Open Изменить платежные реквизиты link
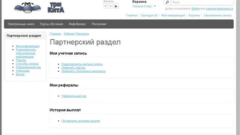 pyautogui.click(x=84, y=71)
